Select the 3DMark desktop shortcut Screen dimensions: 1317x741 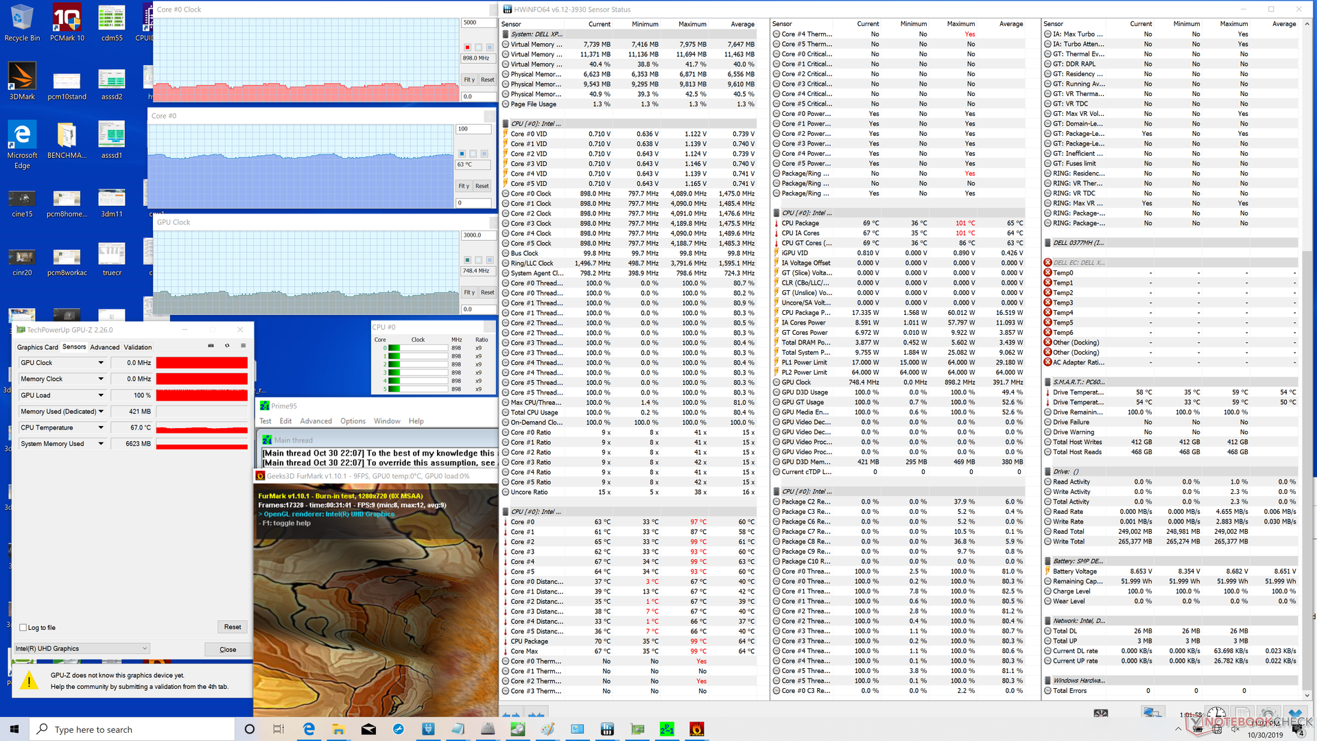[x=22, y=82]
